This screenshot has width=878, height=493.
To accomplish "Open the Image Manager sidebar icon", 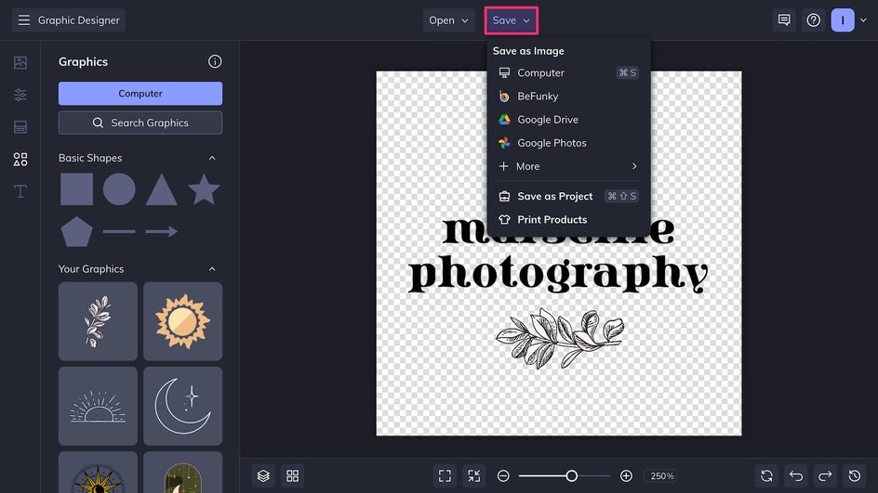I will [x=20, y=62].
